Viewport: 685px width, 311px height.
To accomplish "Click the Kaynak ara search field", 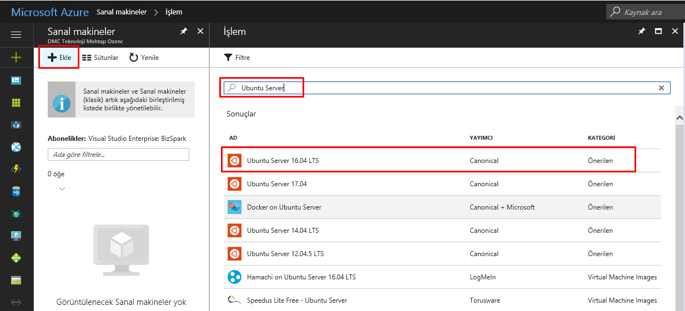I will [646, 12].
